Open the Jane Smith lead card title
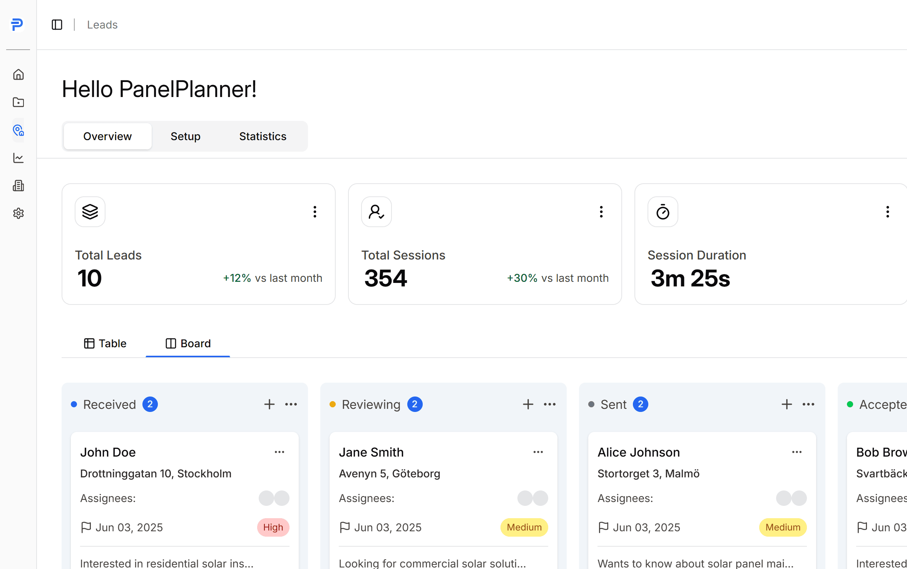 click(371, 452)
